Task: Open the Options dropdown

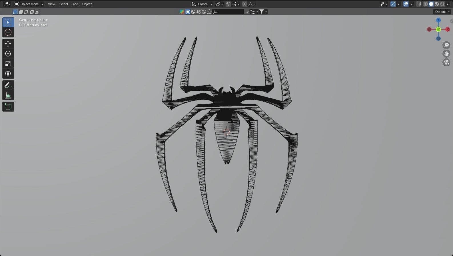Action: (442, 12)
